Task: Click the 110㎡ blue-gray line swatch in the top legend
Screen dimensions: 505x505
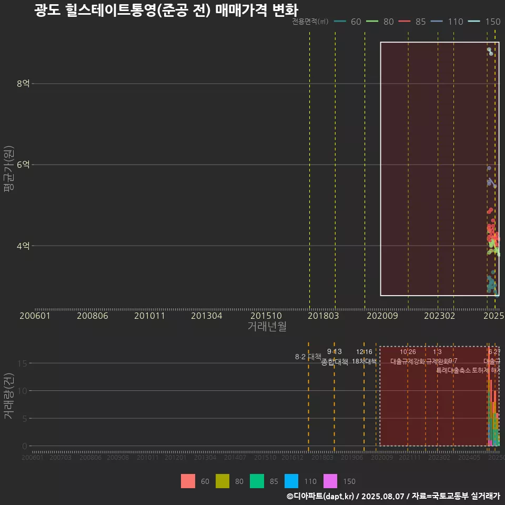Action: click(x=437, y=21)
